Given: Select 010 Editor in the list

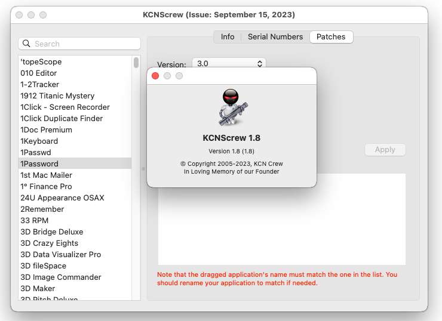Looking at the screenshot, I should click(x=75, y=73).
